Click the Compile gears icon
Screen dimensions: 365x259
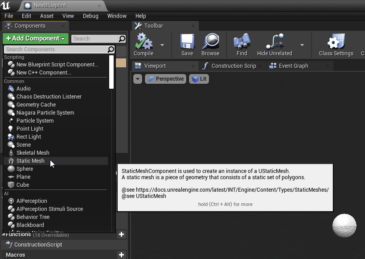tap(144, 41)
